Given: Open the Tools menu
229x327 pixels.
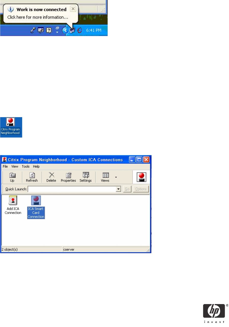Looking at the screenshot, I should [x=26, y=167].
